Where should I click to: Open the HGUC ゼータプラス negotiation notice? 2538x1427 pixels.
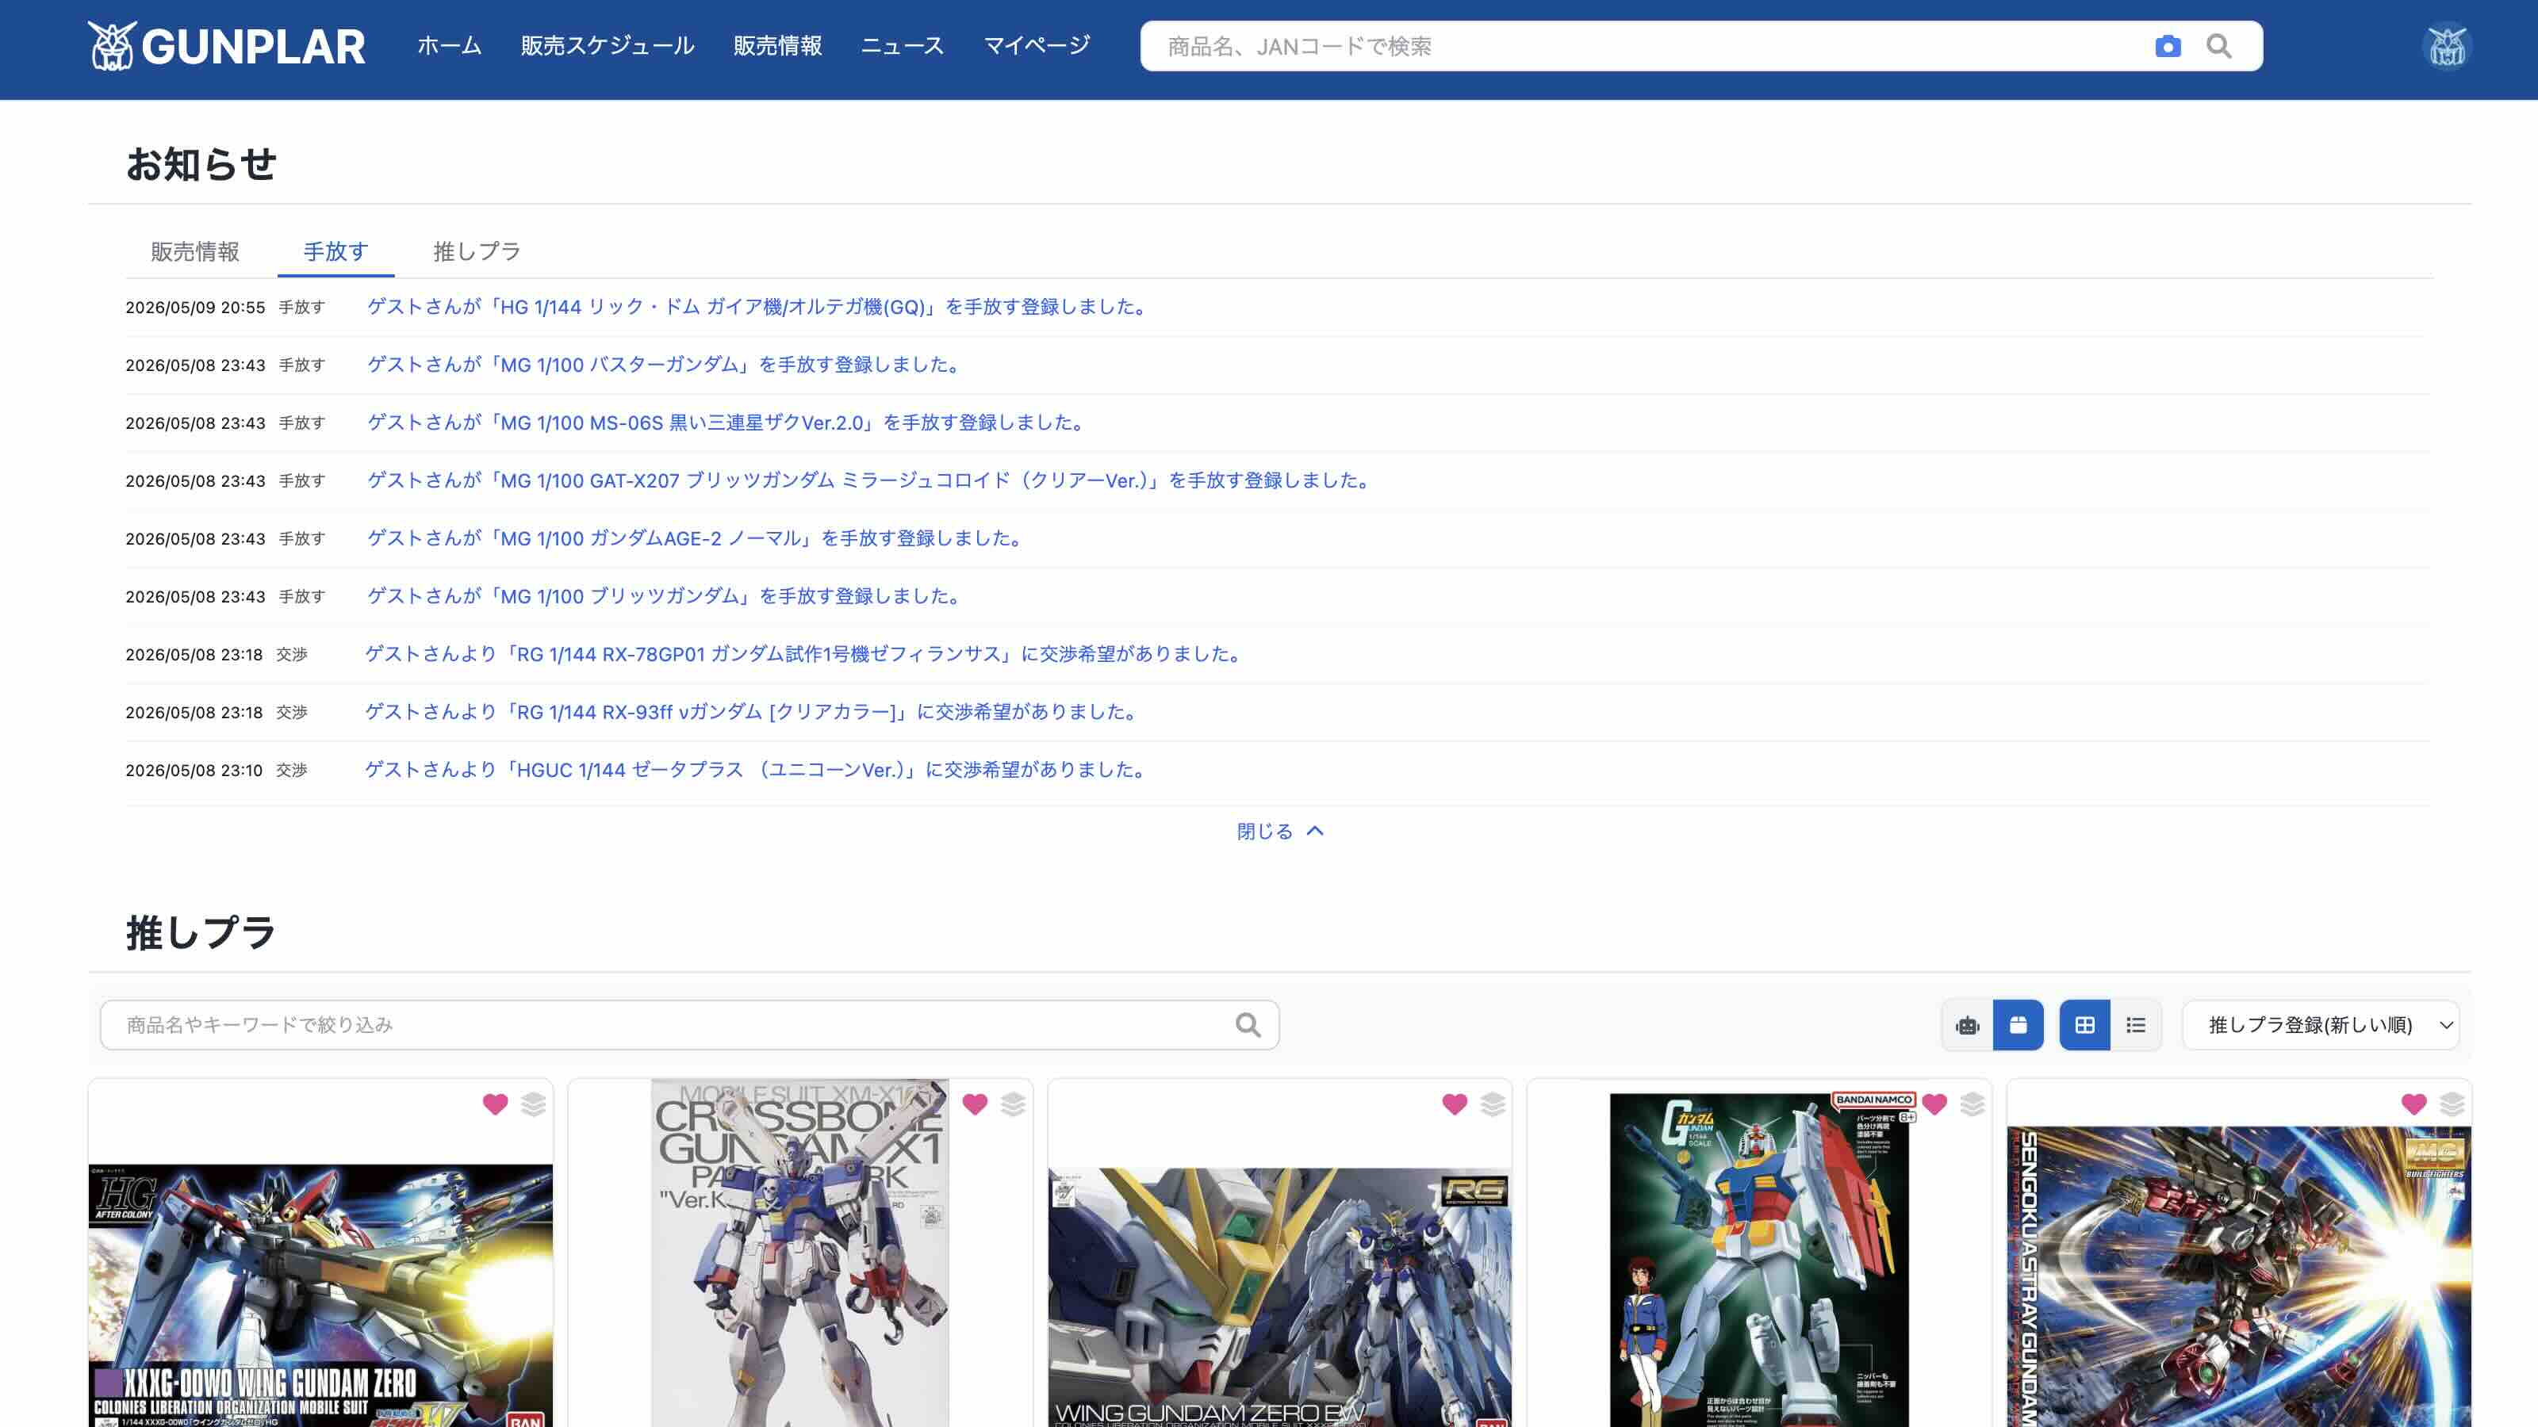tap(757, 770)
